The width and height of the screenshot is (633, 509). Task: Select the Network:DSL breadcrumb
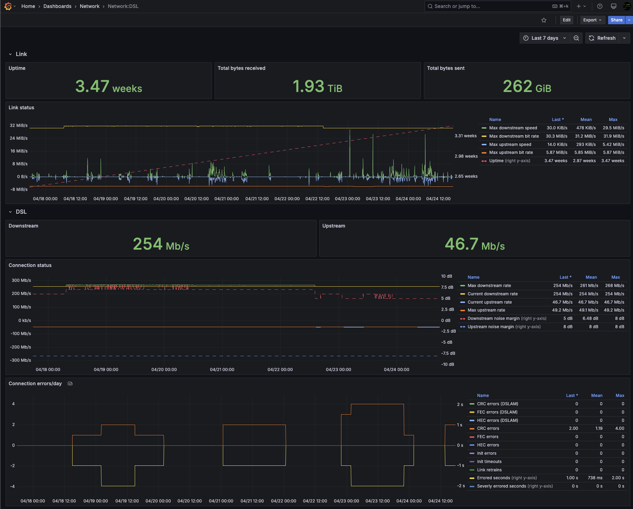[123, 6]
